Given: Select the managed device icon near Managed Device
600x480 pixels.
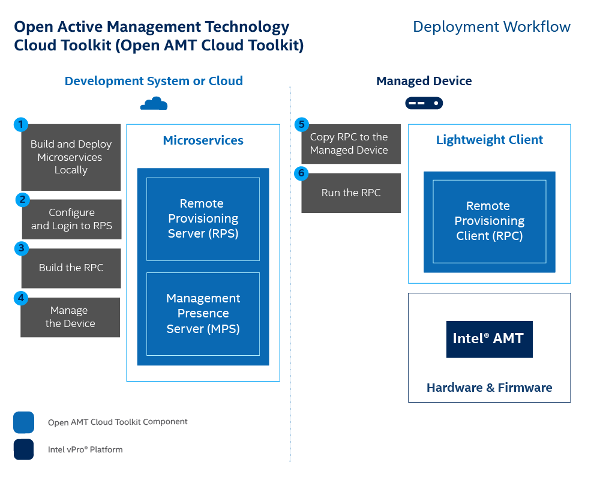Looking at the screenshot, I should (x=424, y=103).
